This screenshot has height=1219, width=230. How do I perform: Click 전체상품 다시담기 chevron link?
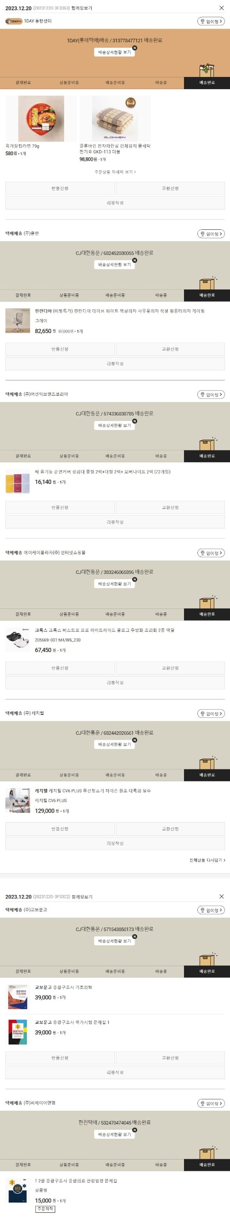click(x=207, y=860)
